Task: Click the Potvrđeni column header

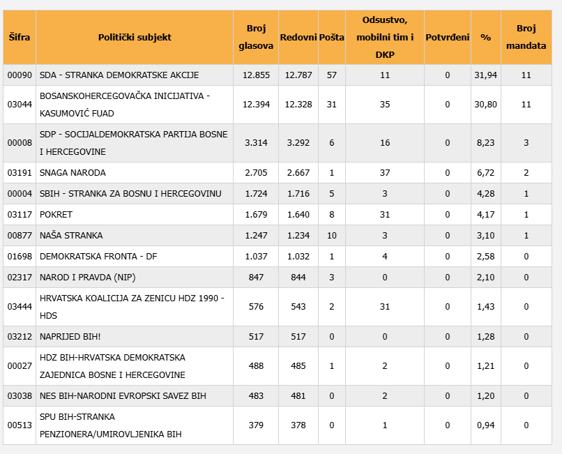Action: (x=447, y=38)
